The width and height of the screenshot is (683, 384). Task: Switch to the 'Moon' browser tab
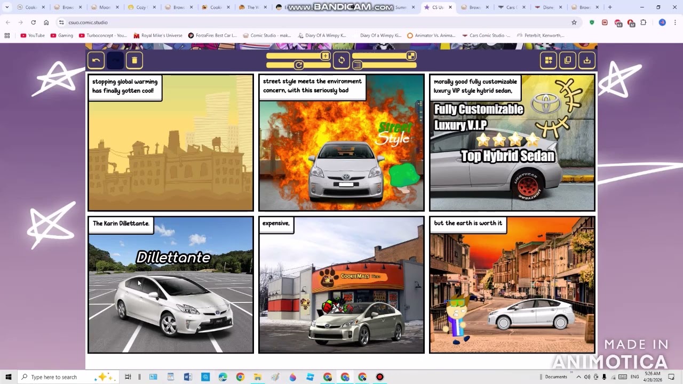(x=104, y=7)
